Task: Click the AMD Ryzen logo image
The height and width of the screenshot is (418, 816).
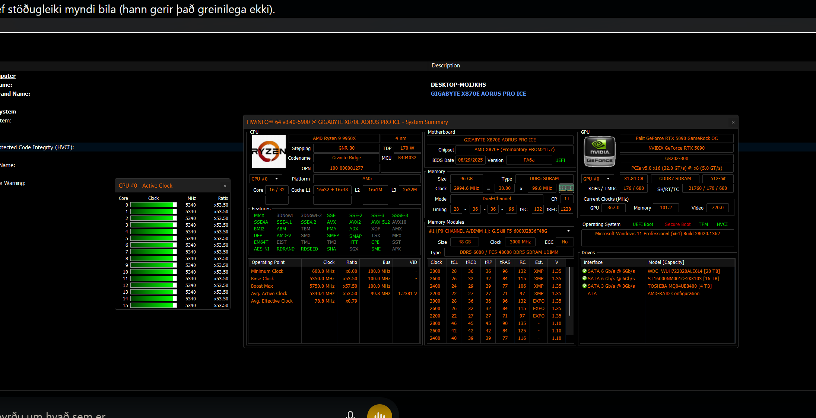Action: click(269, 151)
